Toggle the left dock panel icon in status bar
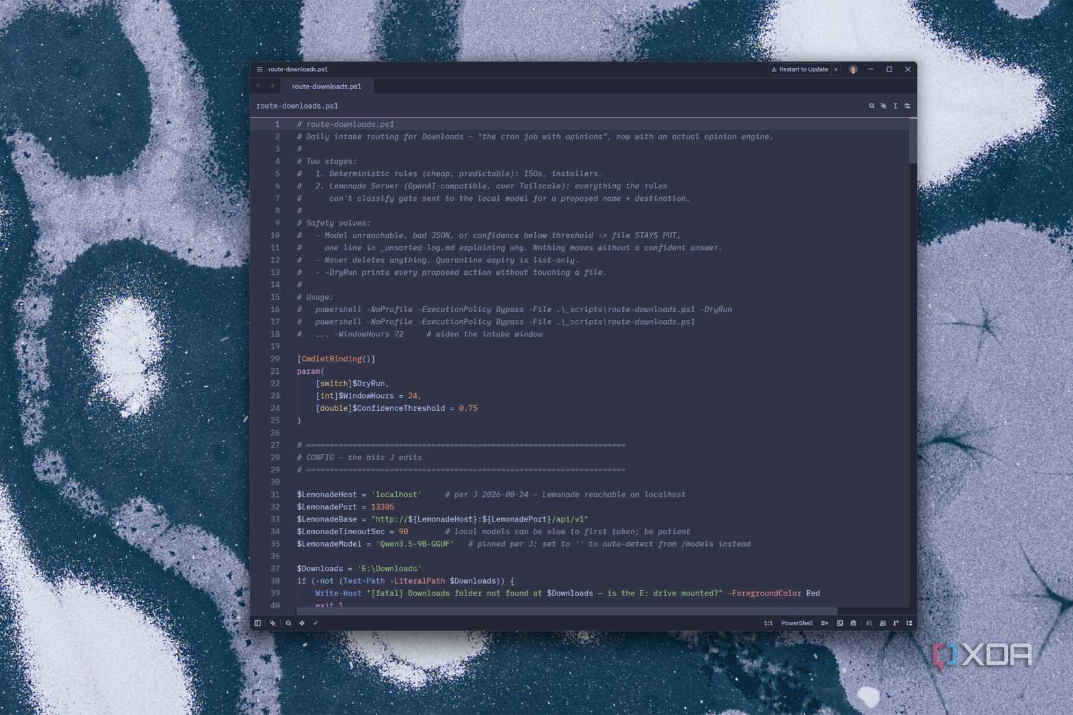 coord(258,623)
